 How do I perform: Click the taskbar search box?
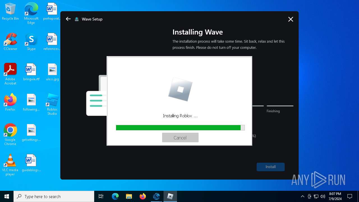54,196
